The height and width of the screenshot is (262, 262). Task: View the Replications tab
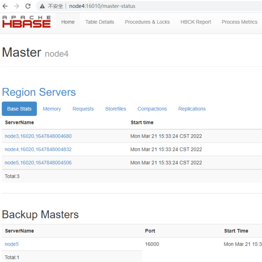pyautogui.click(x=192, y=109)
